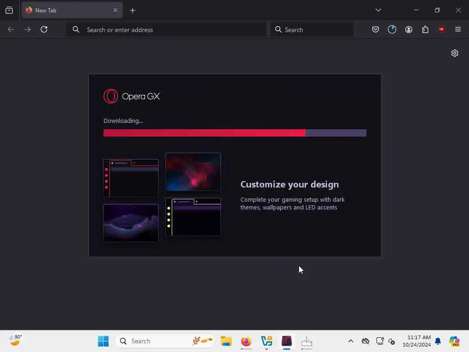Screen dimensions: 469x352
Task: Click the taskbar Search box
Action: (x=165, y=341)
